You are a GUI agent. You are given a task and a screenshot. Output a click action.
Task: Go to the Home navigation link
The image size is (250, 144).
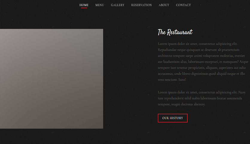coord(84,5)
